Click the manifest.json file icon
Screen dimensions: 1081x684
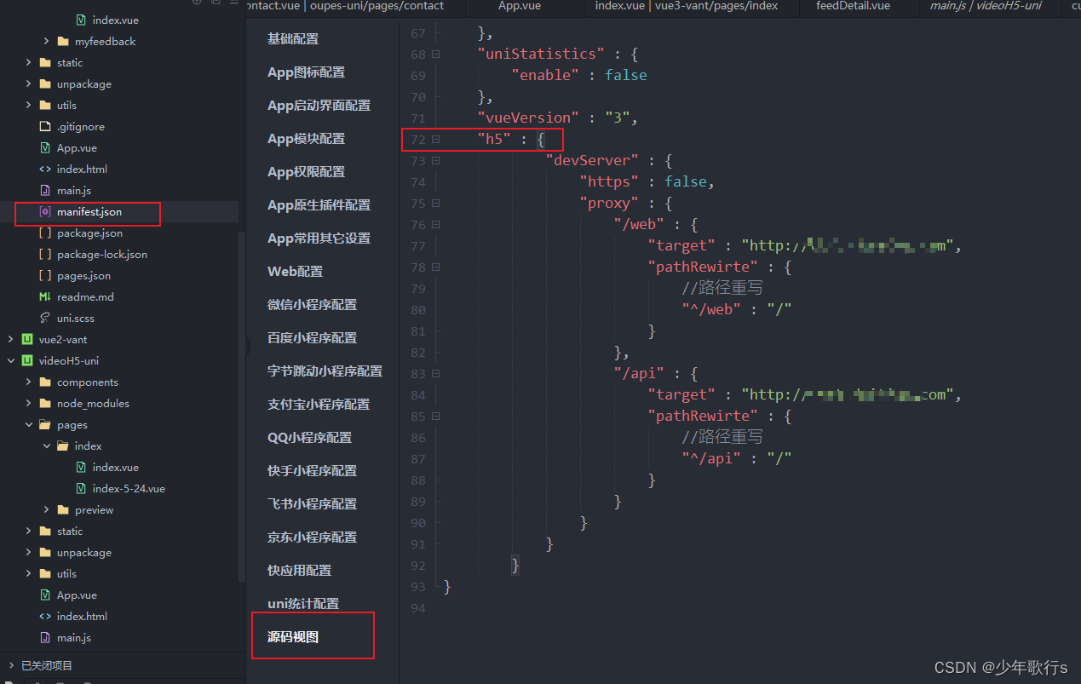point(45,211)
